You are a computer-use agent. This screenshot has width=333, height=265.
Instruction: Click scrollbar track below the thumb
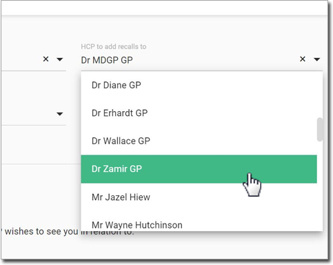[319, 186]
